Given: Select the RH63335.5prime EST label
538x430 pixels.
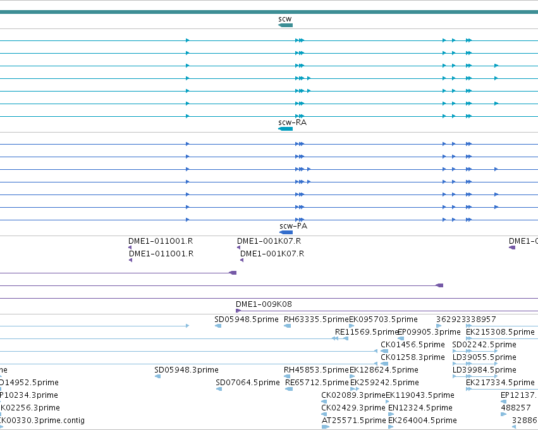Looking at the screenshot, I should click(x=316, y=320).
